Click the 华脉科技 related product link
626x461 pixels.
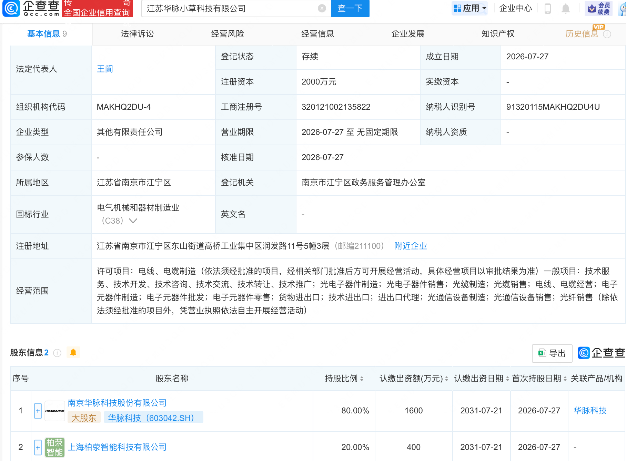590,411
